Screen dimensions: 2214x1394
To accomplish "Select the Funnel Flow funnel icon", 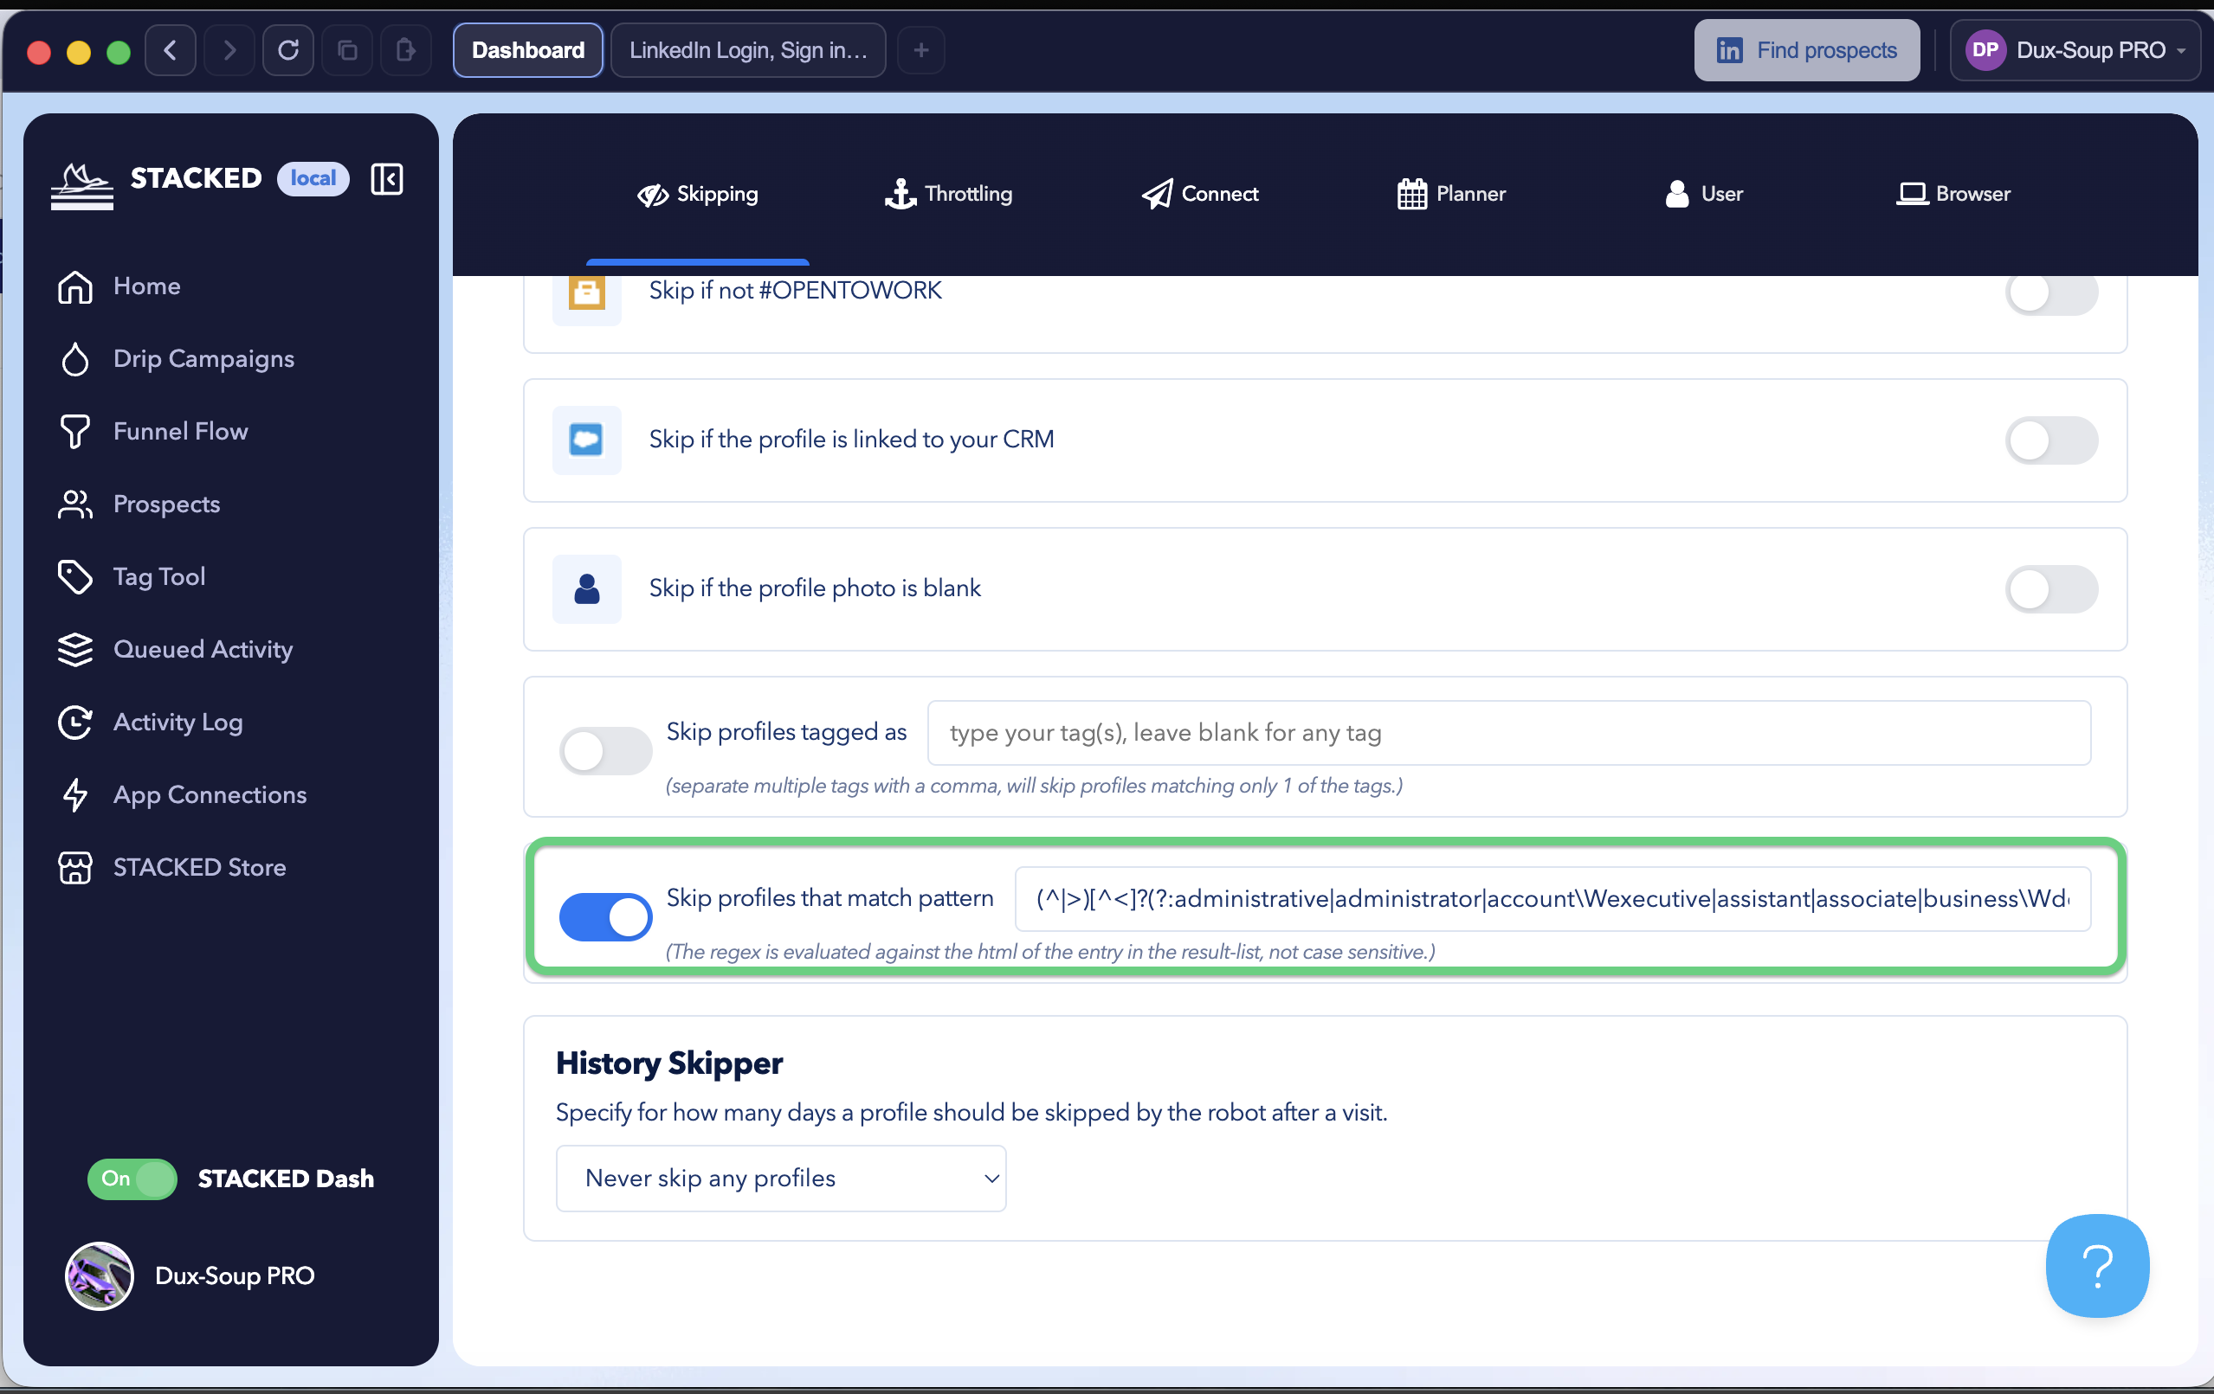I will click(x=75, y=431).
